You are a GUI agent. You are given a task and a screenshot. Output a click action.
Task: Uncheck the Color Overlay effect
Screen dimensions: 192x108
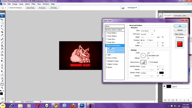106,58
